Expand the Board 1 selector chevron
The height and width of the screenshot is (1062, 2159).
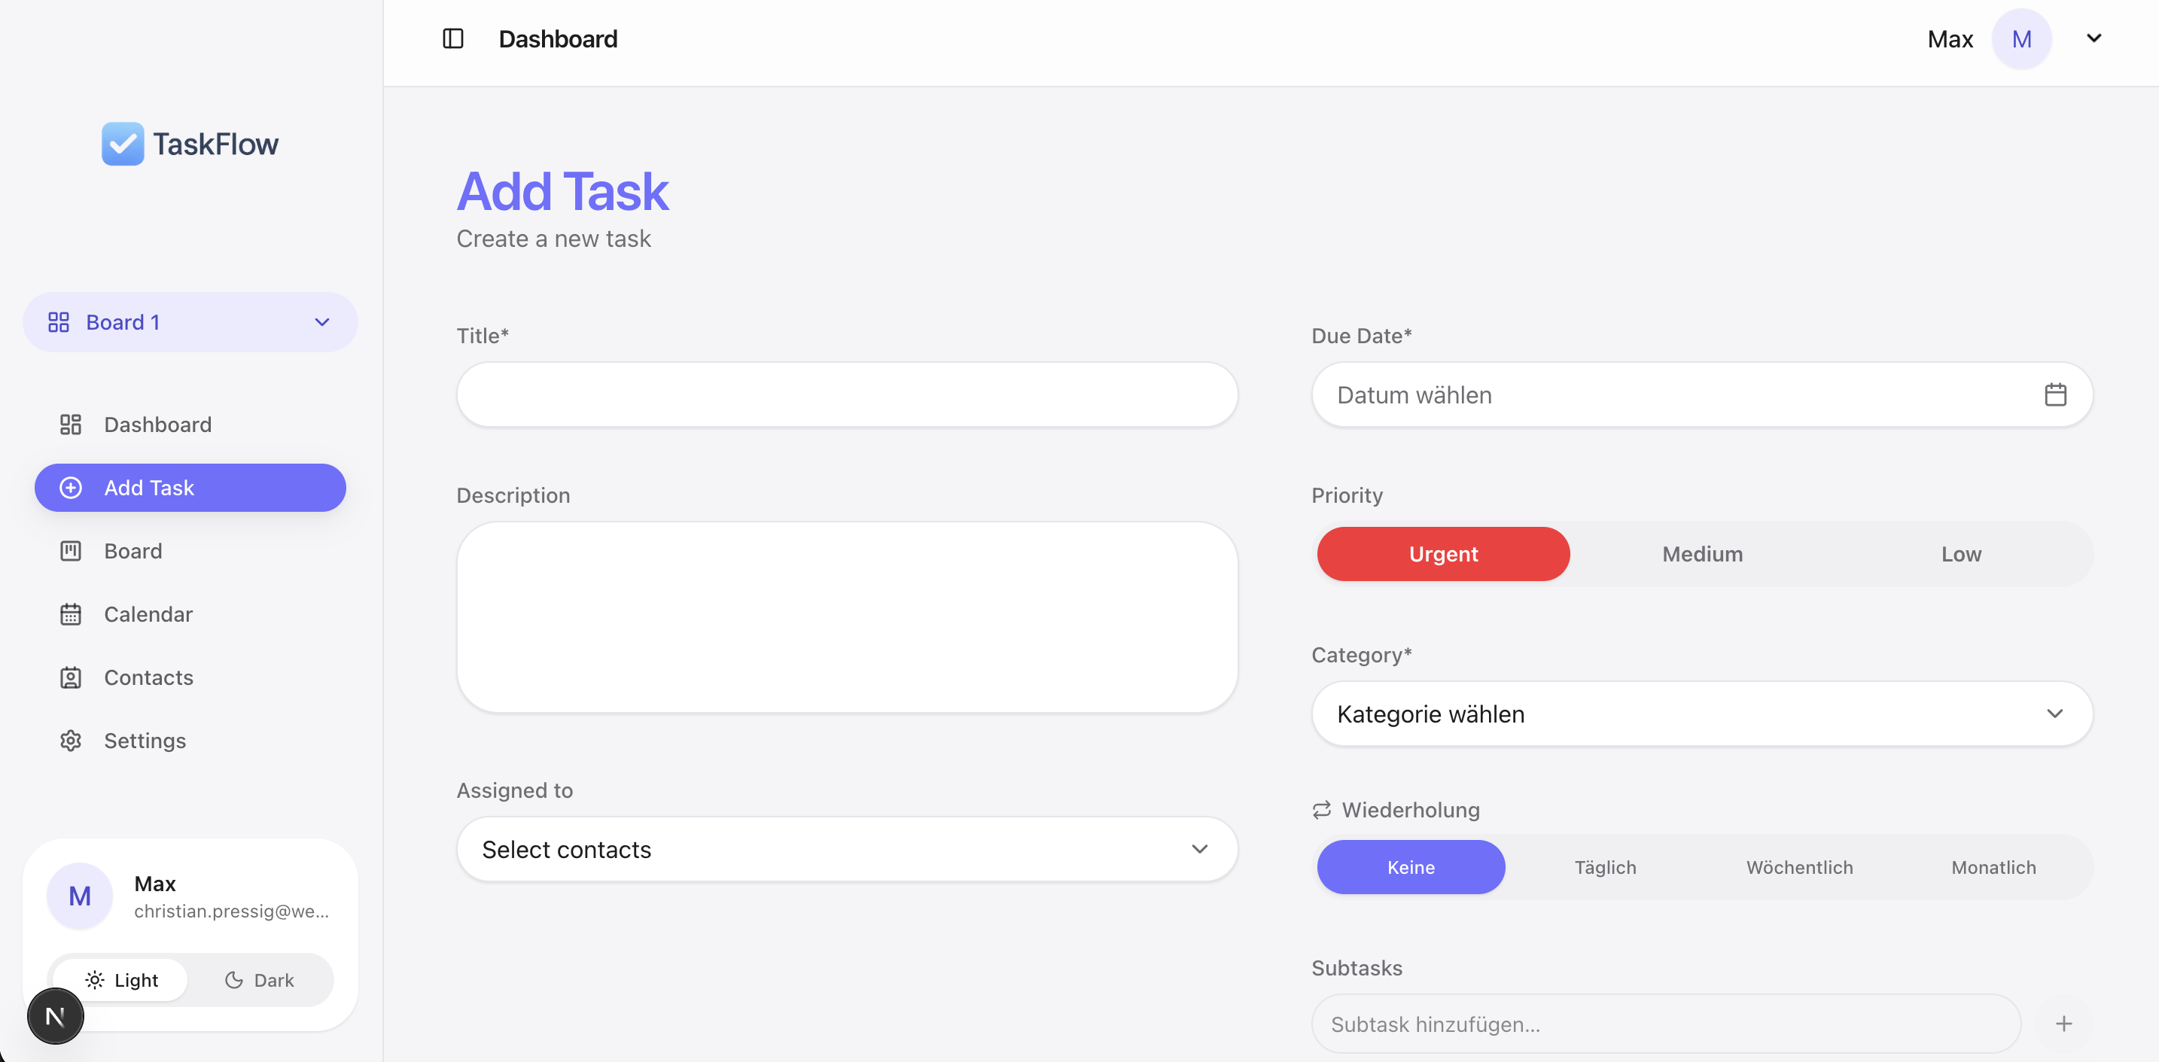322,323
